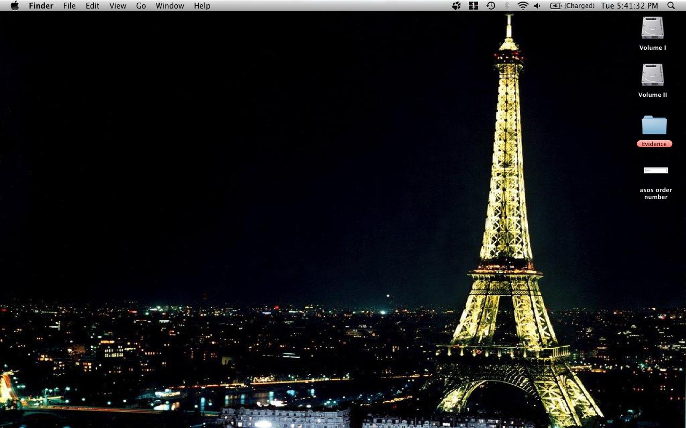Viewport: 686px width, 428px height.
Task: Click the Growl paw icon in menu bar
Action: coord(456,6)
